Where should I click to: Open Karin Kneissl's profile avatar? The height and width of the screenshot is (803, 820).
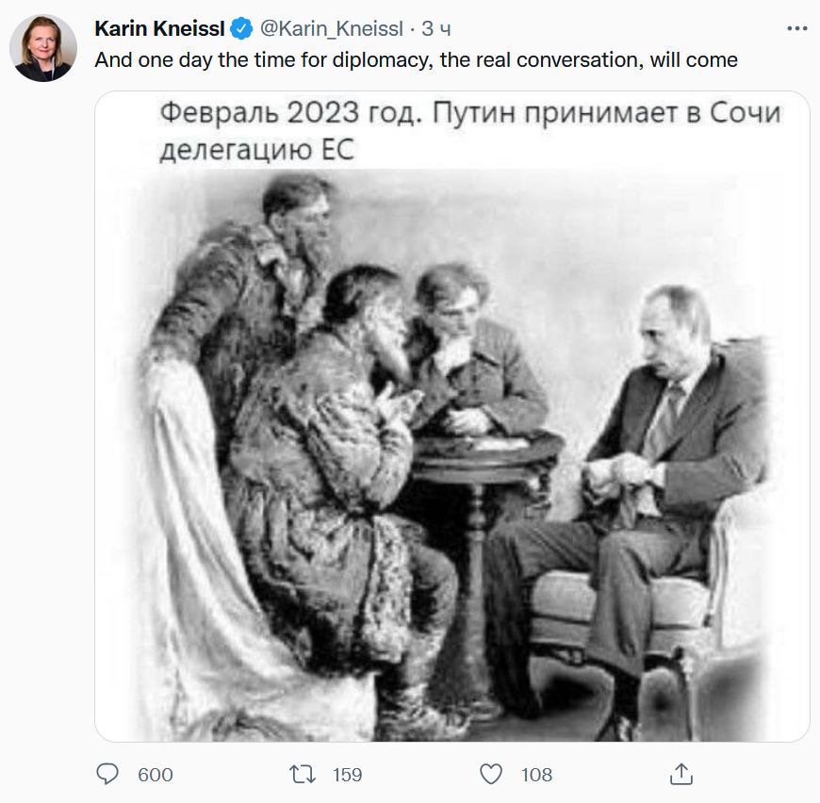(42, 48)
